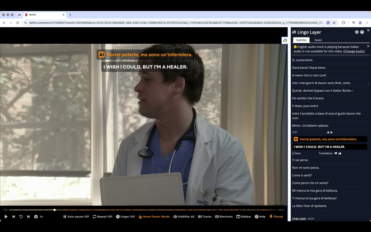Open Chrome three-dot menu

(367, 23)
